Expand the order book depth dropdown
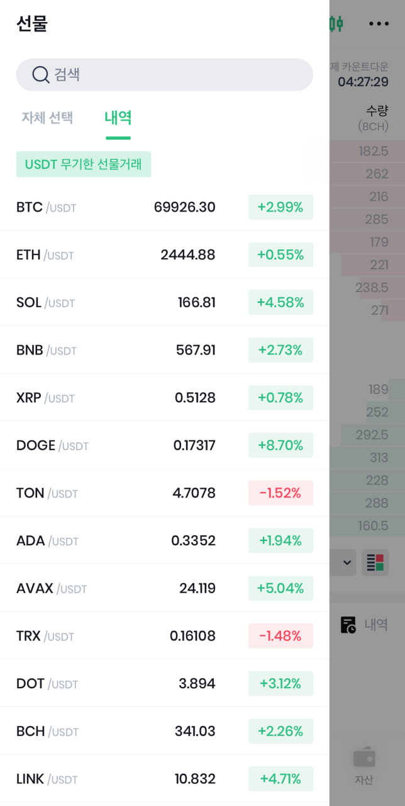 pos(346,562)
